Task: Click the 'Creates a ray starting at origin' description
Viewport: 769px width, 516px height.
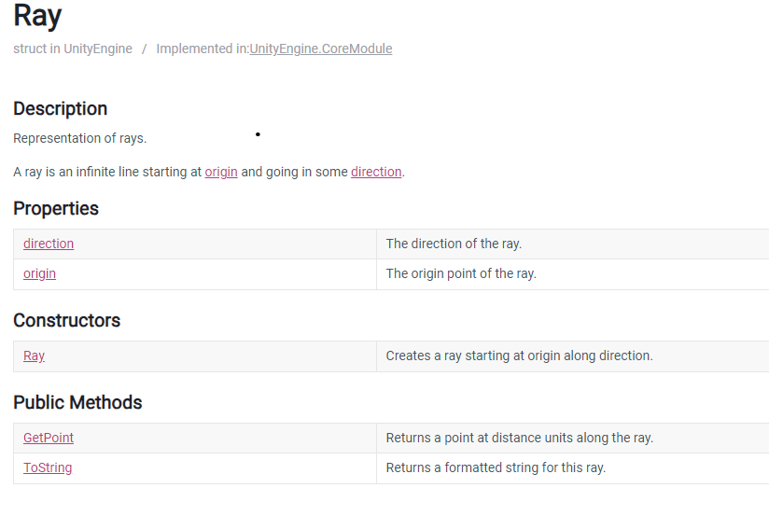Action: pos(520,356)
